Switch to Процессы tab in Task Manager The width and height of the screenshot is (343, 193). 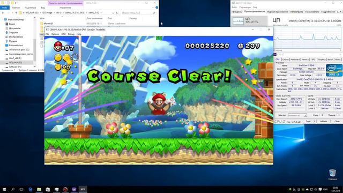pos(237,12)
